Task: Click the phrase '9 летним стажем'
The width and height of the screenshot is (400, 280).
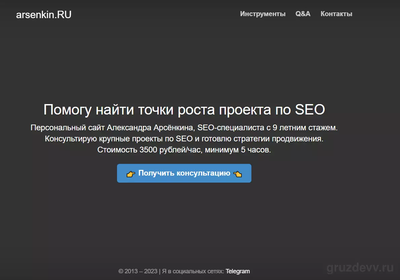Action: click(x=305, y=128)
